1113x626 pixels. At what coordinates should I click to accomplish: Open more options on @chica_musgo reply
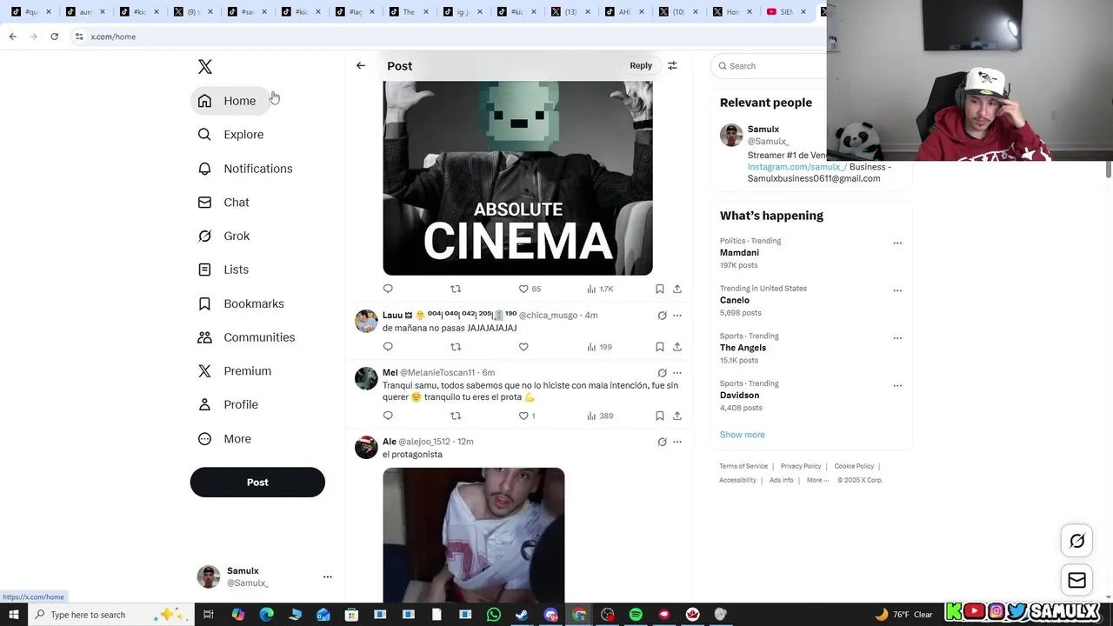point(677,316)
